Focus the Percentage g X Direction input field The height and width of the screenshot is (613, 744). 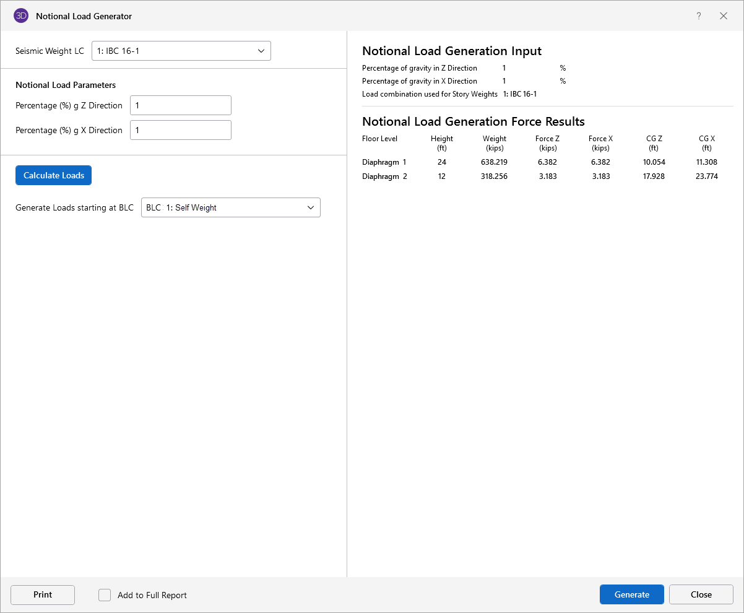tap(180, 130)
